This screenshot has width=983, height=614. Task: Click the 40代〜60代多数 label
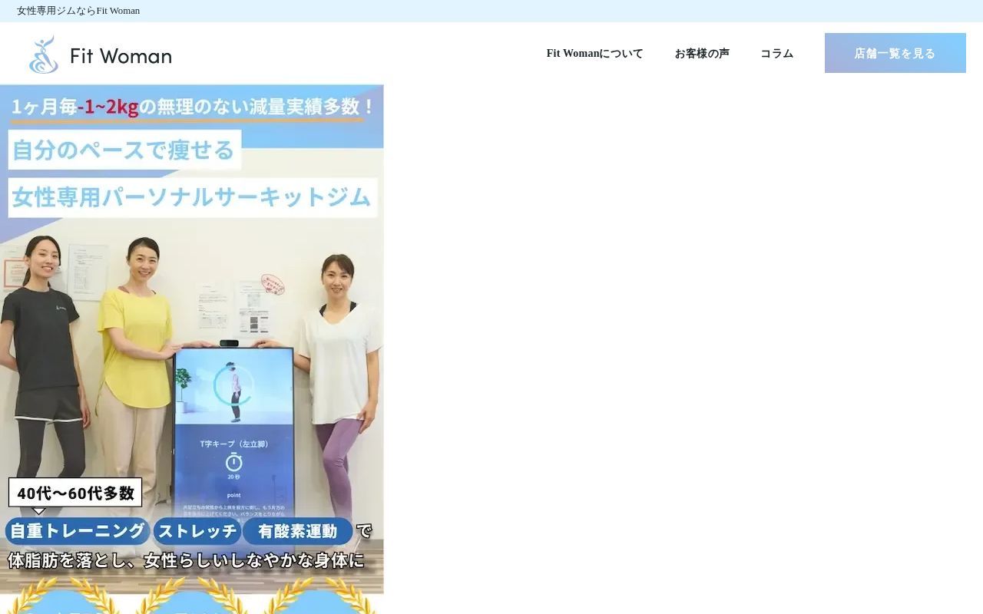coord(75,493)
